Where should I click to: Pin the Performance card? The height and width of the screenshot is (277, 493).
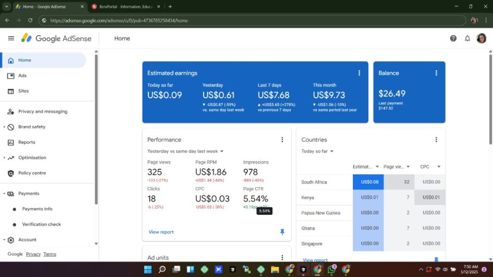[282, 232]
